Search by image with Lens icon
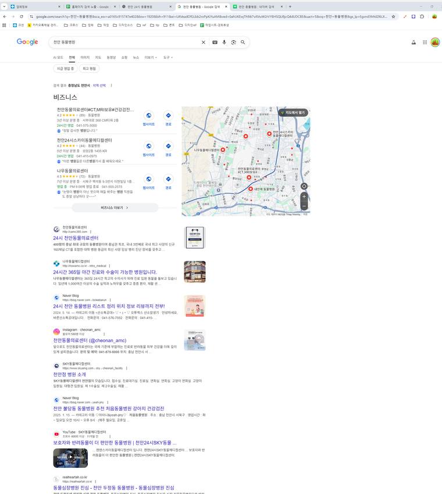This screenshot has width=442, height=494. click(x=233, y=42)
